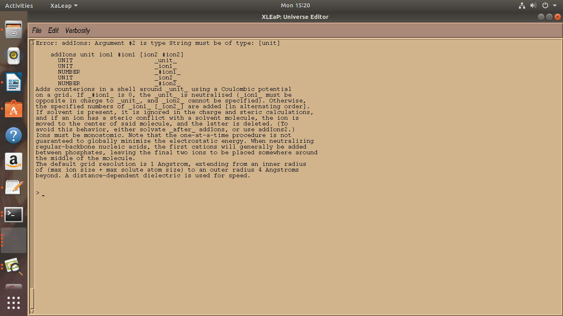Open the system power menu arrow

[555, 6]
